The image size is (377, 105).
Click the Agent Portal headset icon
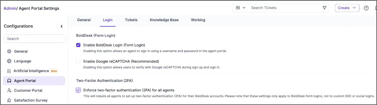(9, 81)
